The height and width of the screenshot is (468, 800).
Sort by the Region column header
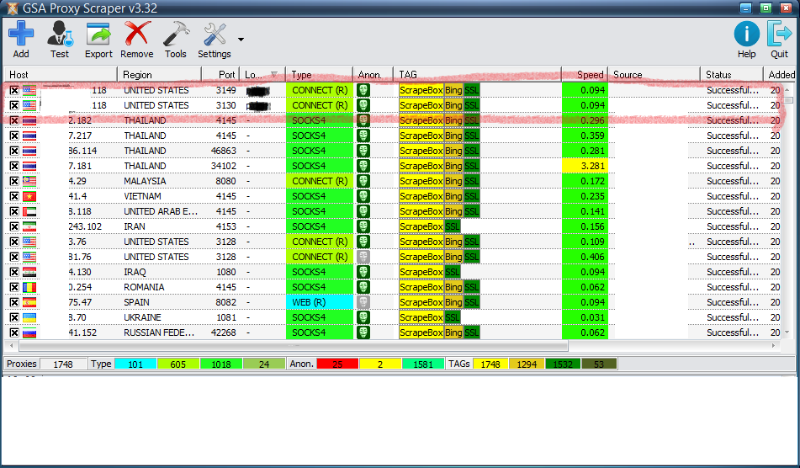pos(160,75)
